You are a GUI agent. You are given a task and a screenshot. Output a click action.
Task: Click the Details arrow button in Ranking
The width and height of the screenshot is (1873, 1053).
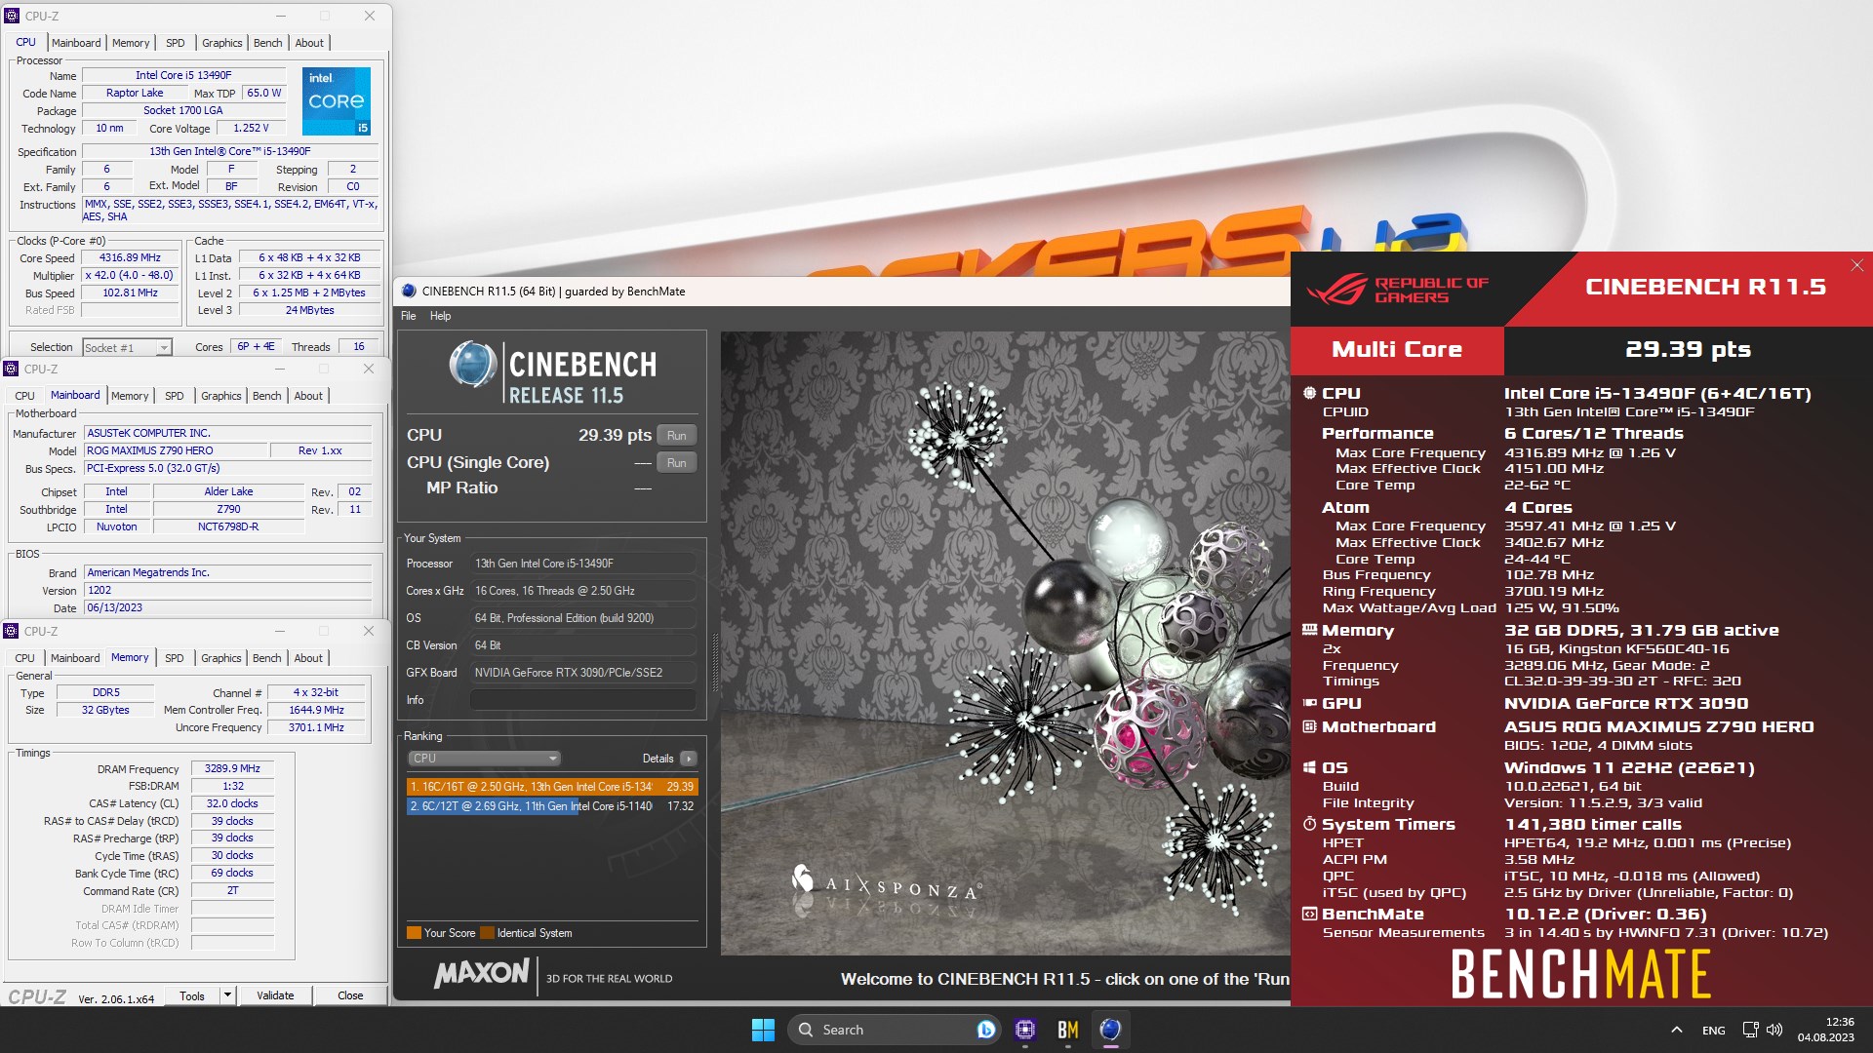pyautogui.click(x=689, y=759)
